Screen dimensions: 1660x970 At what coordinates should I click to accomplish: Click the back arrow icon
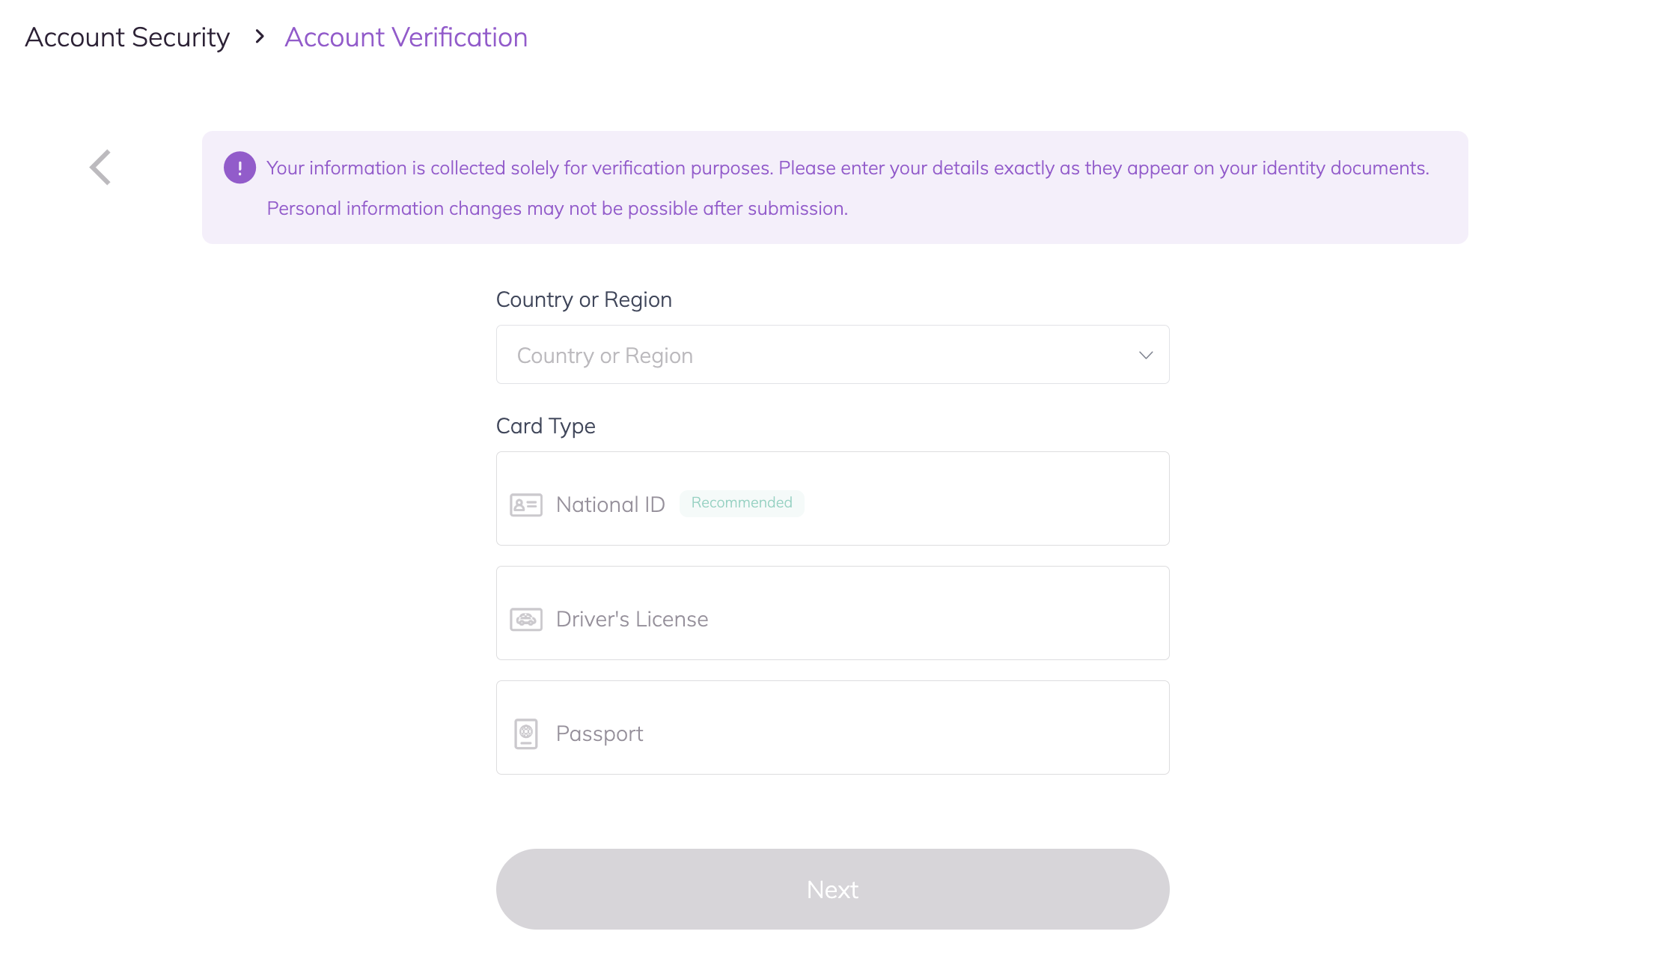click(x=100, y=167)
